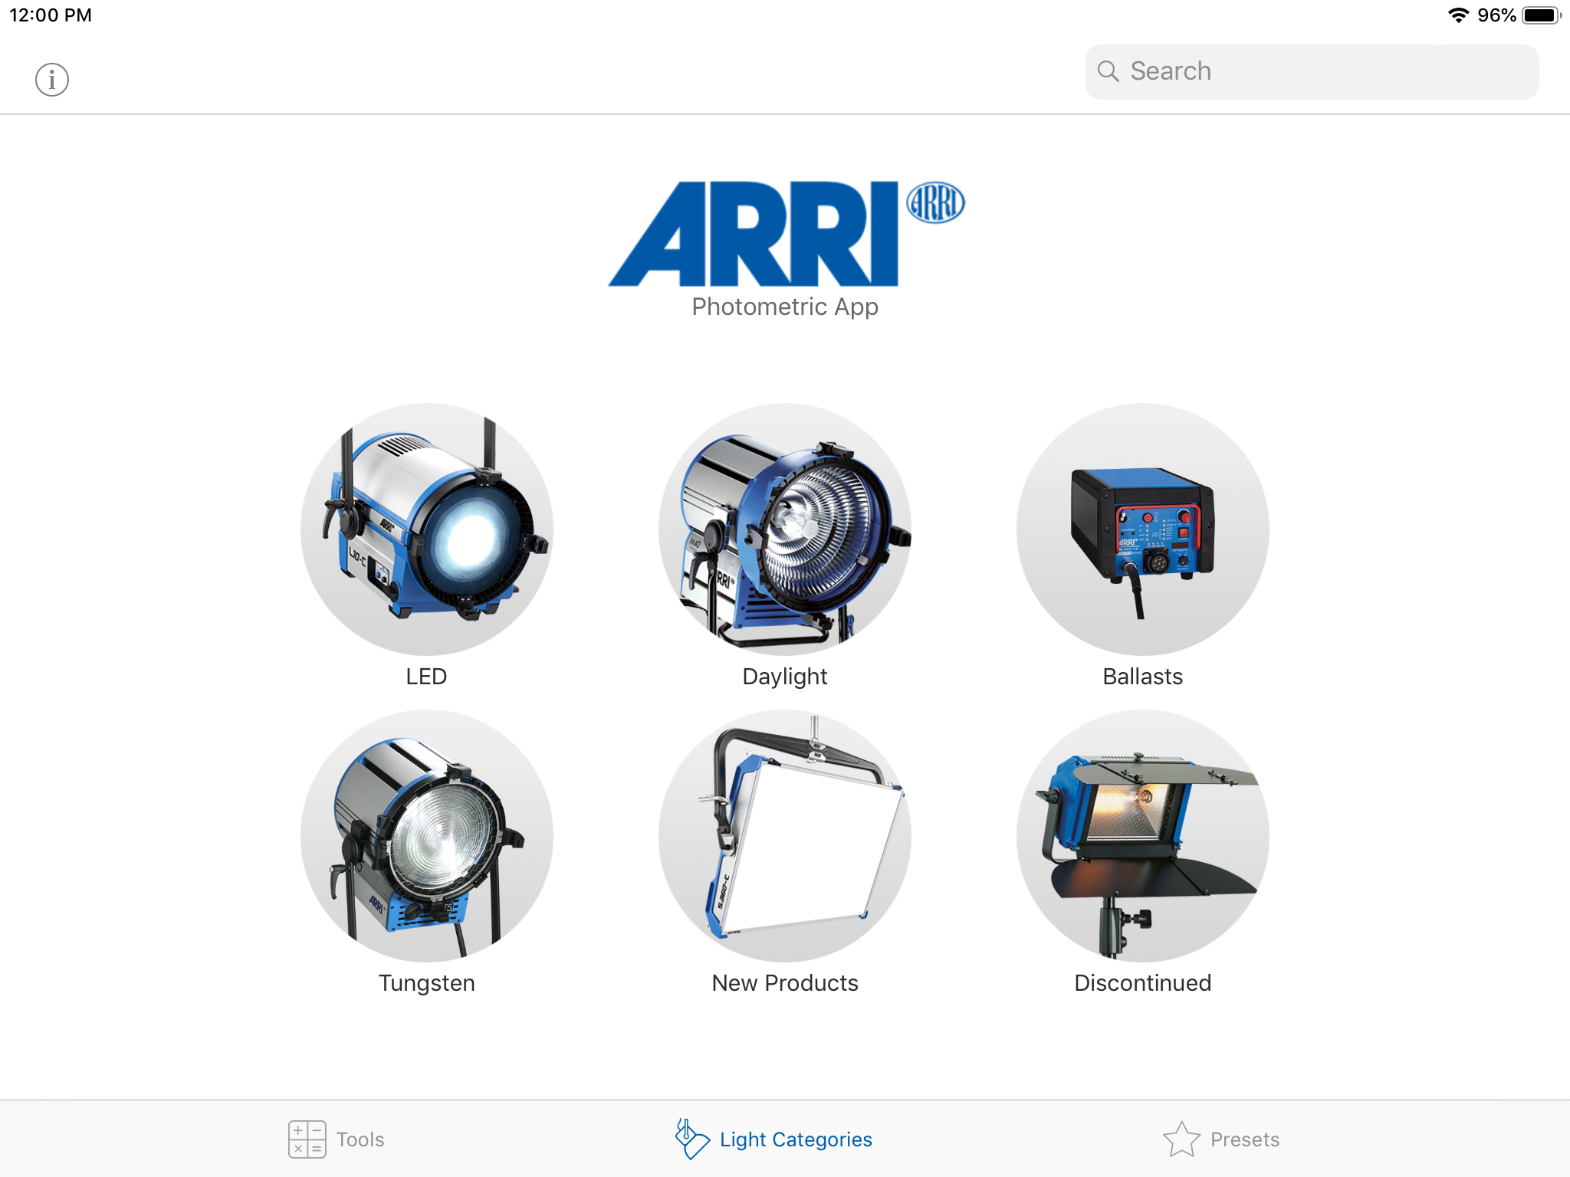Viewport: 1570px width, 1177px height.
Task: Click the Search input field
Action: pyautogui.click(x=1330, y=71)
